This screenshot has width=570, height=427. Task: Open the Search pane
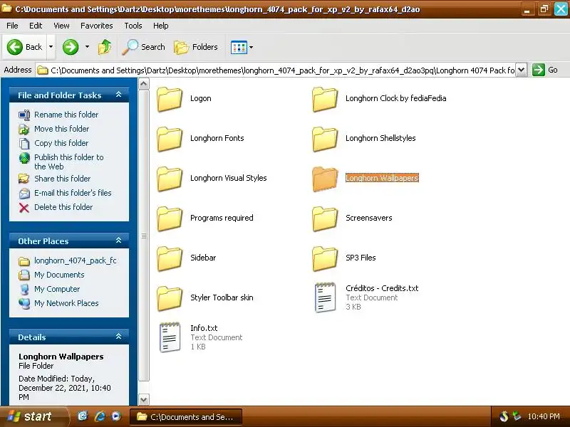(x=144, y=47)
